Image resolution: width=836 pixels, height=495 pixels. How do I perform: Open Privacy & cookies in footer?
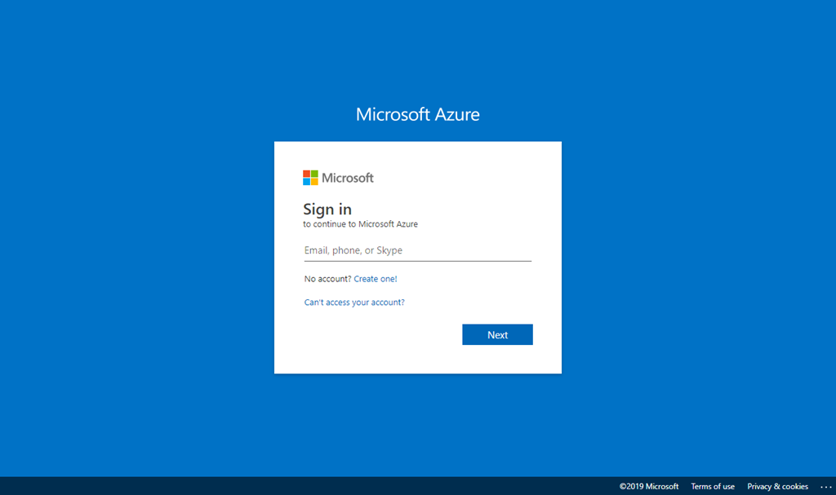tap(777, 487)
